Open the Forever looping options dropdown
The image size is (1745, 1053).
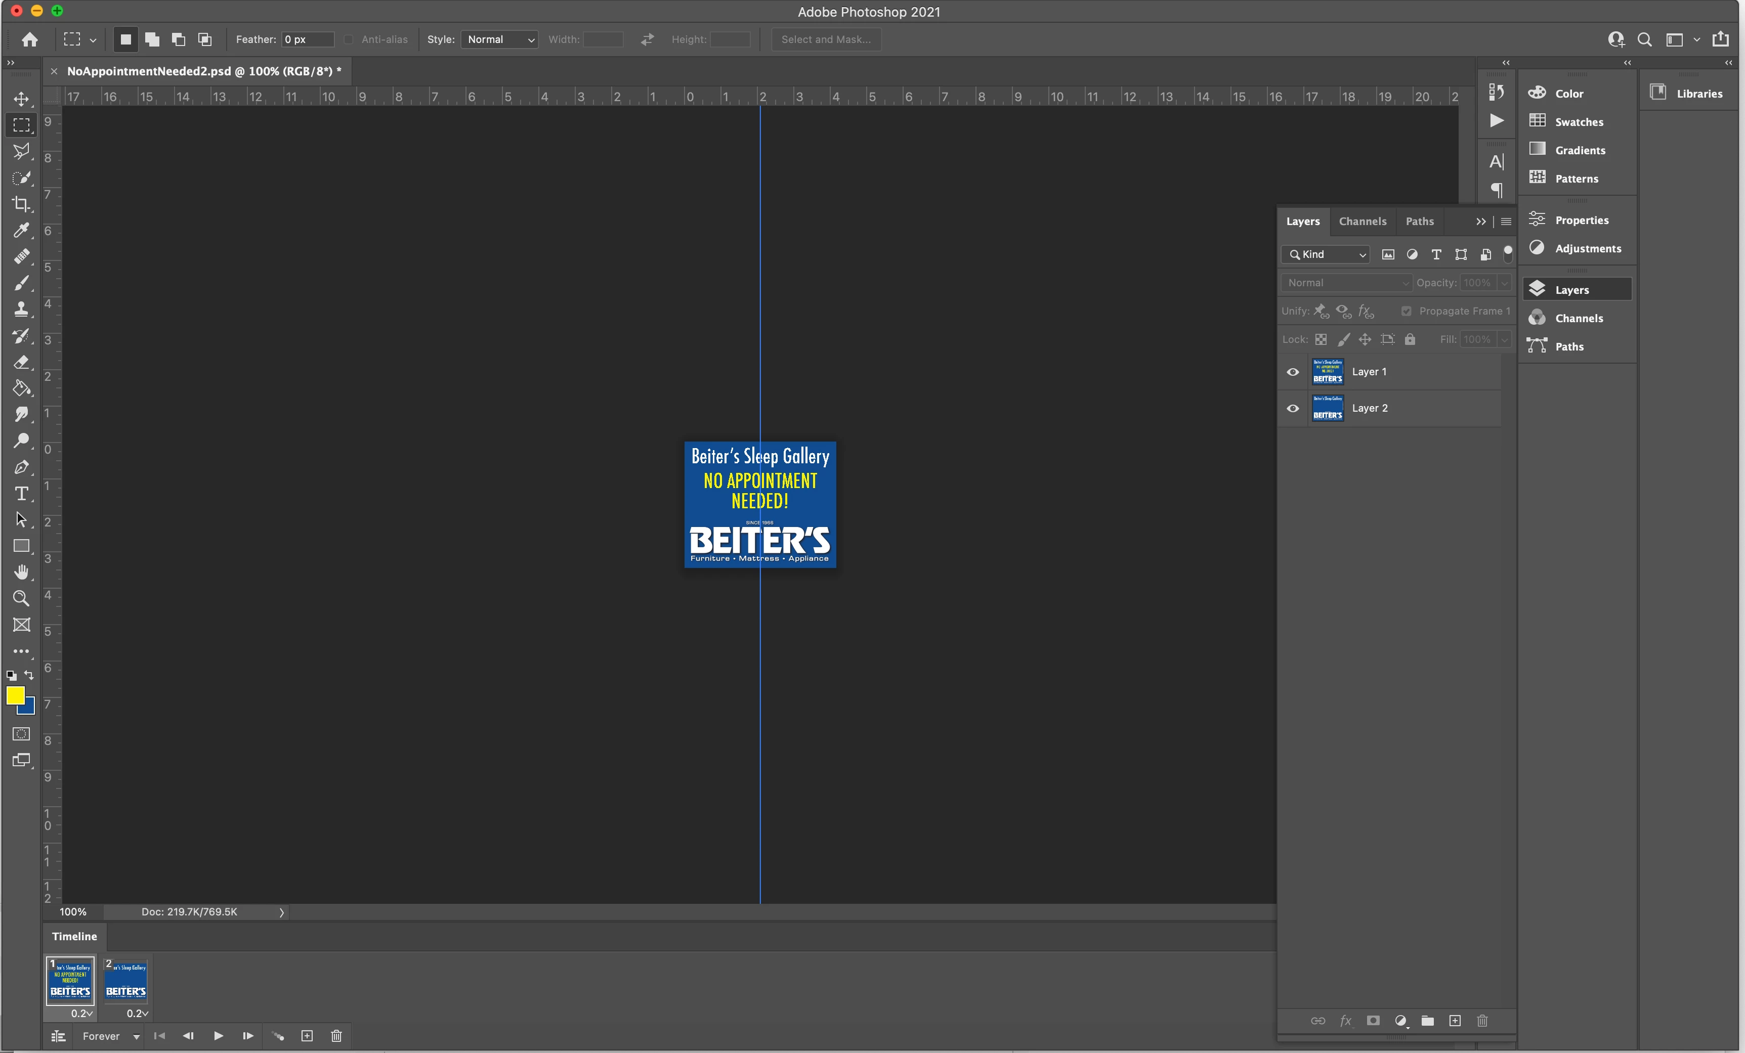pos(110,1036)
